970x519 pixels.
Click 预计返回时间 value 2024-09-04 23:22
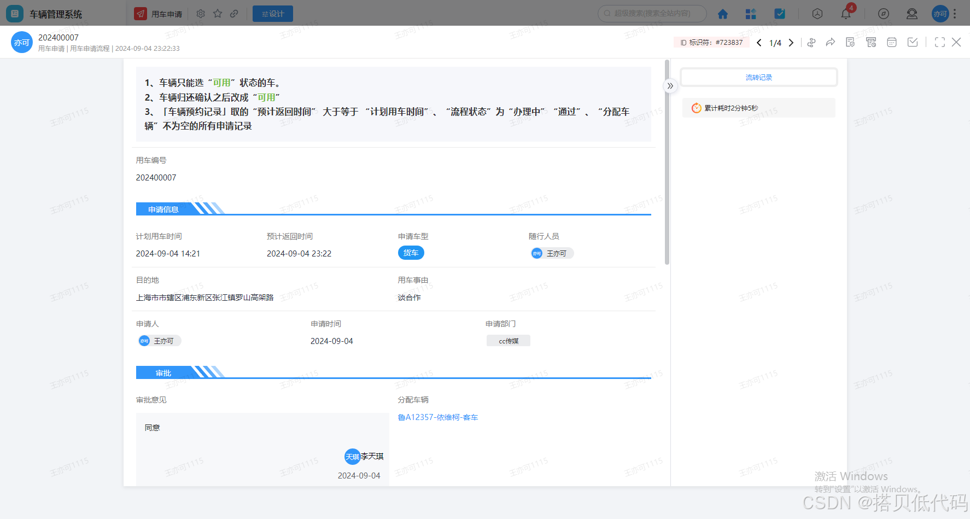click(x=299, y=254)
